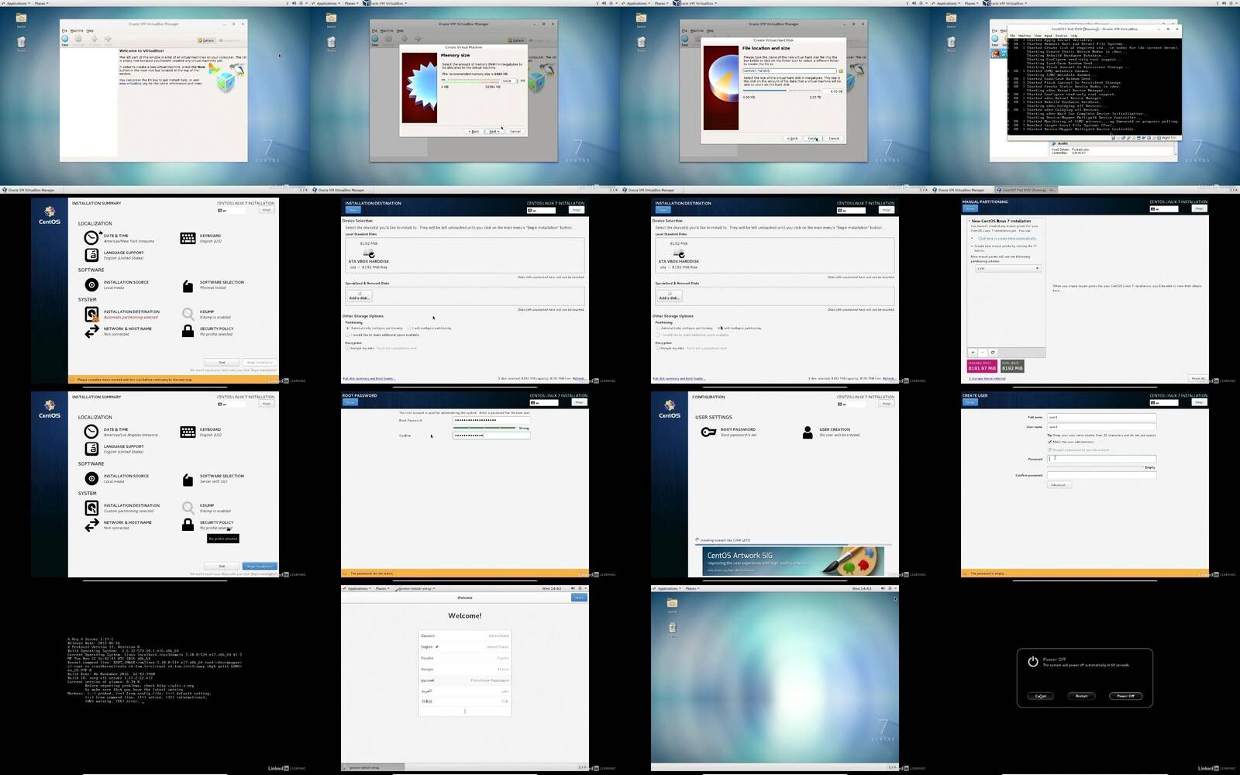1240x775 pixels.
Task: Click Advanced button in Create User
Action: click(1059, 485)
